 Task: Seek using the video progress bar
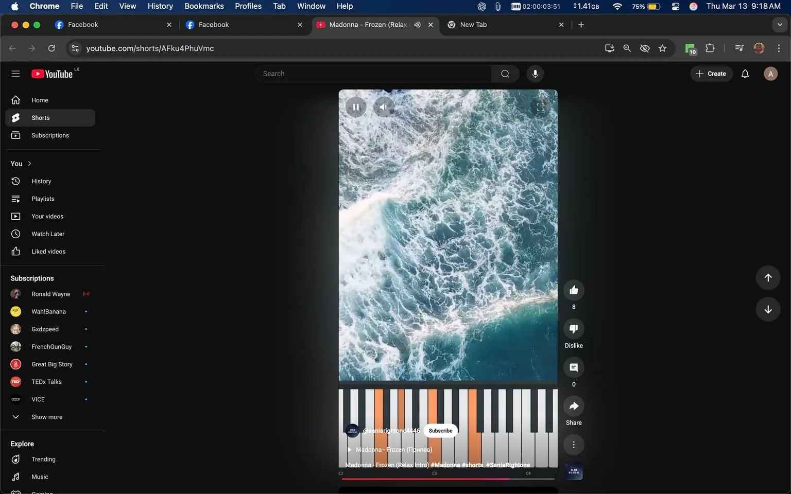448,479
